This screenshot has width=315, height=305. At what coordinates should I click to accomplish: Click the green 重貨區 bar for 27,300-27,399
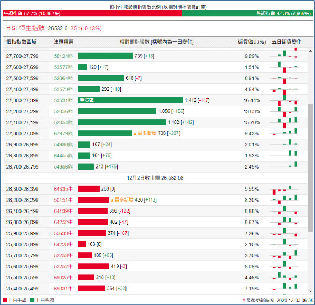click(131, 100)
